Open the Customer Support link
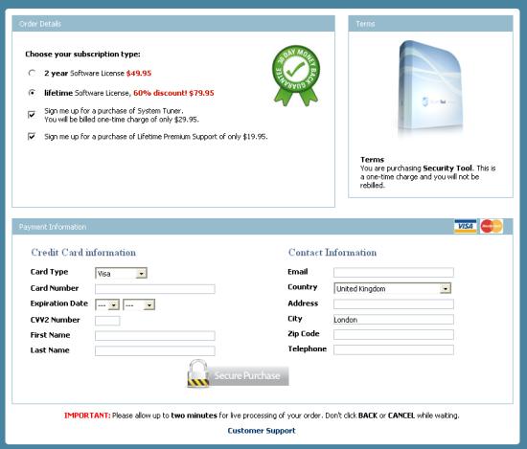The width and height of the screenshot is (527, 449). point(262,431)
